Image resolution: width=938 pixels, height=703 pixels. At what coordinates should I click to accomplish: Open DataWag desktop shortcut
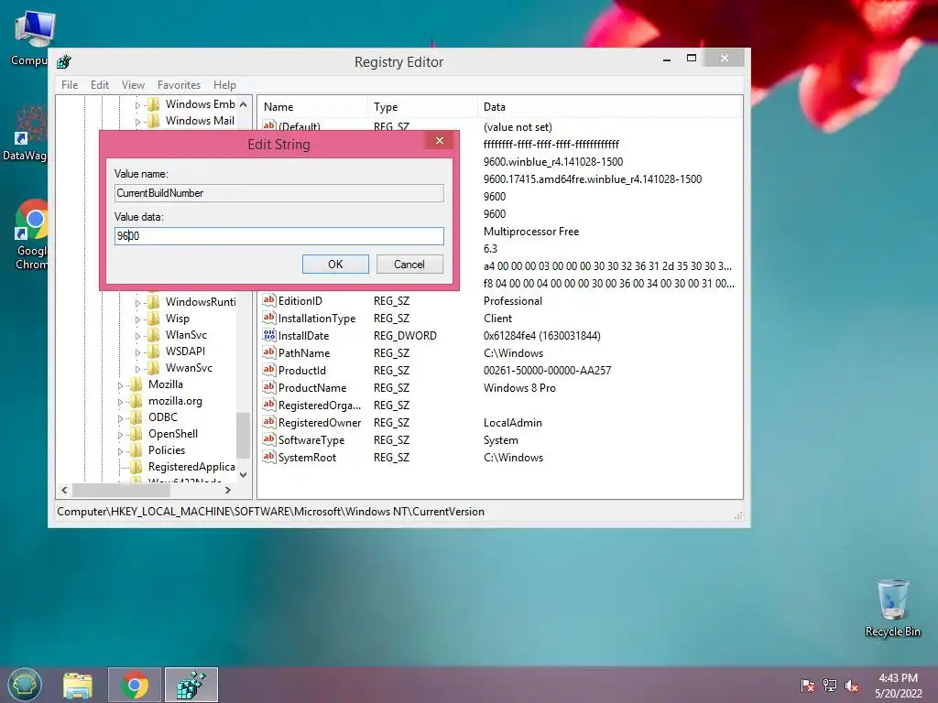[x=25, y=133]
